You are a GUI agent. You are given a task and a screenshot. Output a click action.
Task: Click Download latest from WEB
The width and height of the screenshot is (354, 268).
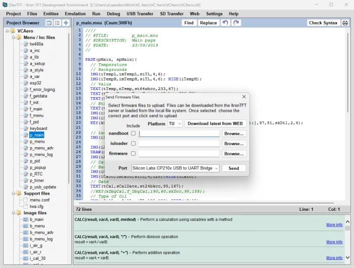(x=215, y=124)
